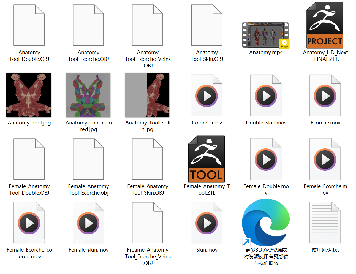Viewport: 356px width, 274px height.
Task: Select the Anatomy_Tool_colored.jpg thumbnail
Action: click(88, 95)
